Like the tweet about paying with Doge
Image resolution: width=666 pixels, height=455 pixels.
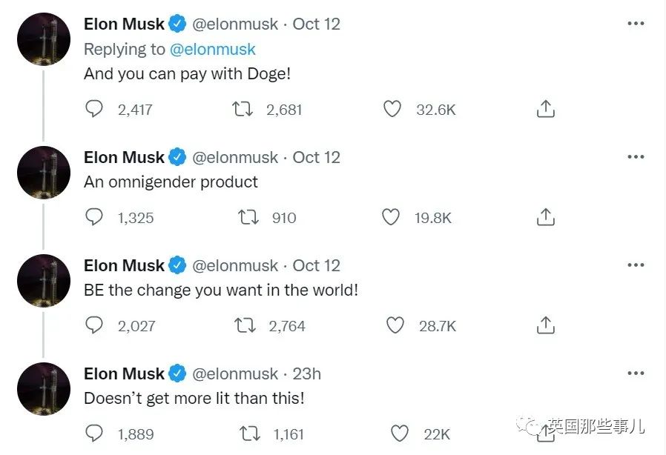pos(392,110)
